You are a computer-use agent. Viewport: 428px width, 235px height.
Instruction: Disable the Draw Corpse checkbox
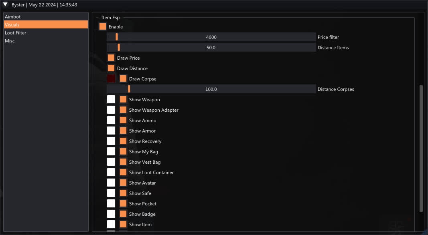point(123,79)
